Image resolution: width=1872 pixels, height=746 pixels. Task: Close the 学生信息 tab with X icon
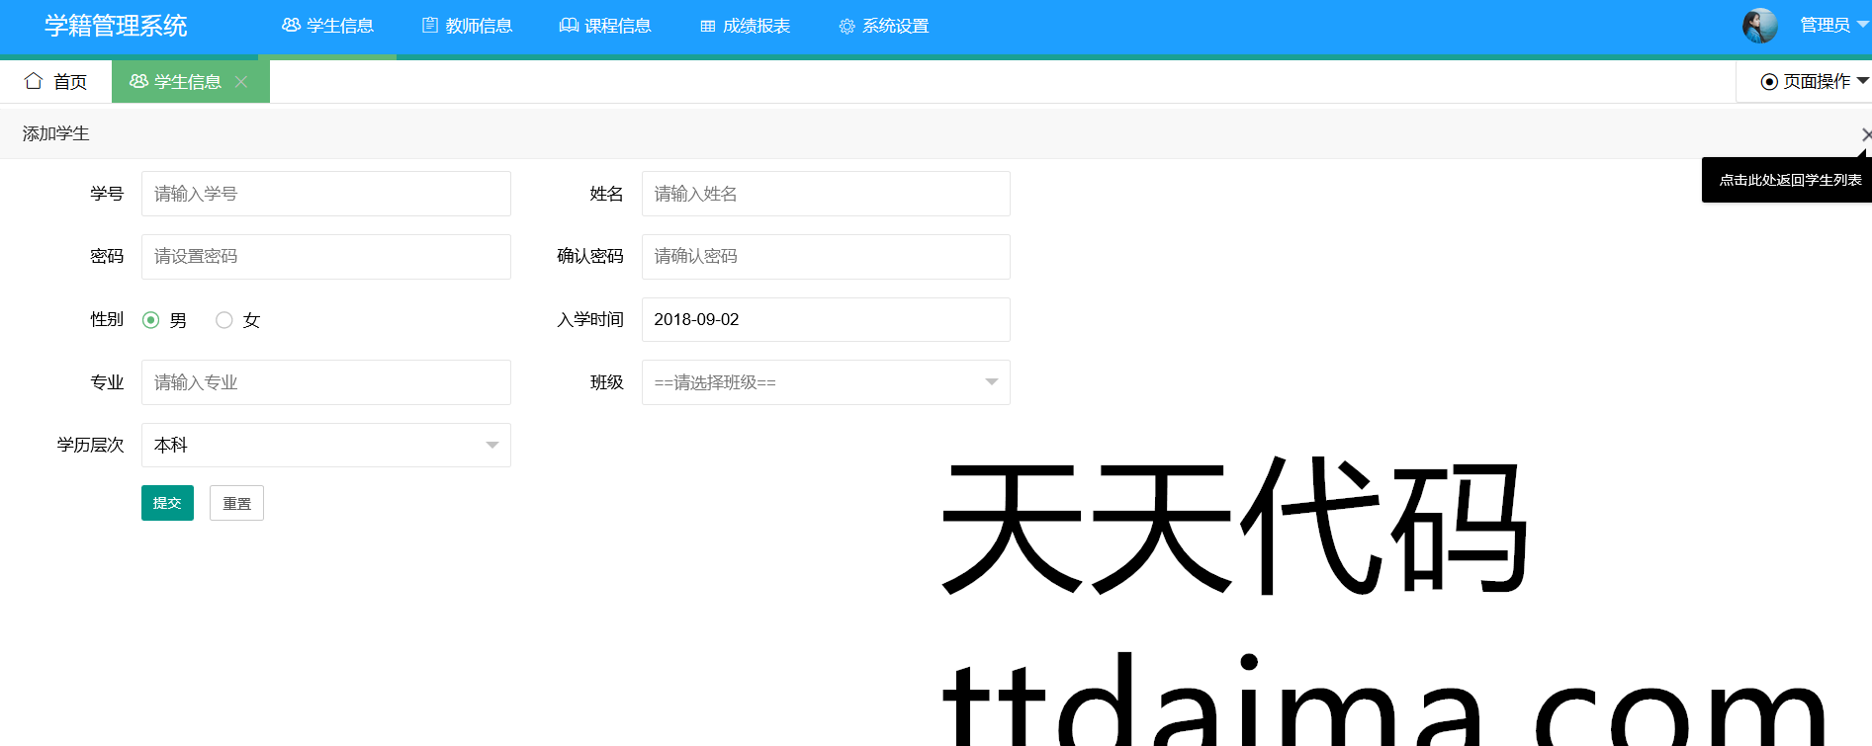point(241,82)
